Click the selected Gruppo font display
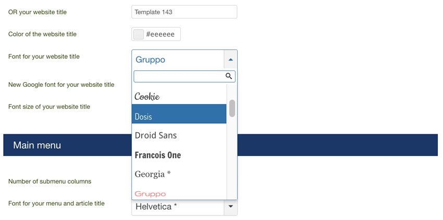This screenshot has width=443, height=220. (x=178, y=59)
